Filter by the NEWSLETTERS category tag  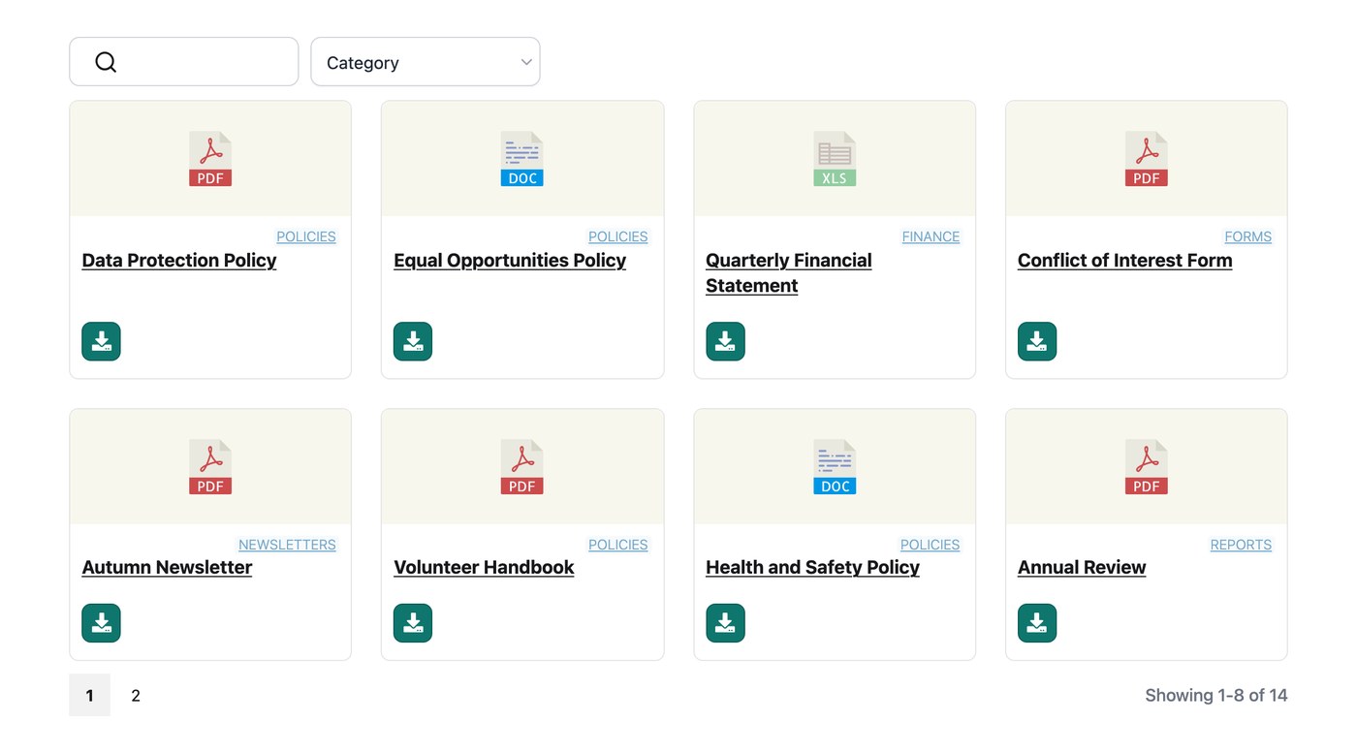coord(287,545)
